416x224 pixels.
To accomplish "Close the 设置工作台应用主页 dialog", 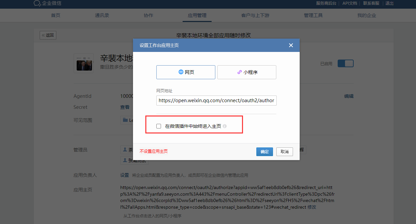I will click(291, 45).
